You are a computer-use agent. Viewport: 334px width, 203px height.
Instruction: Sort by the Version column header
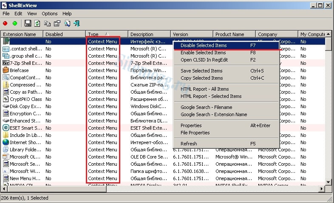point(192,34)
